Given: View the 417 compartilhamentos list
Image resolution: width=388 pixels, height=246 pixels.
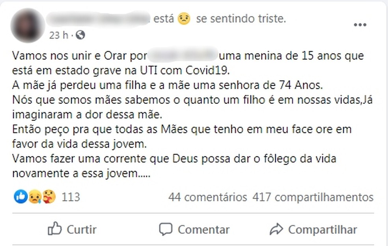Looking at the screenshot, I should 312,196.
